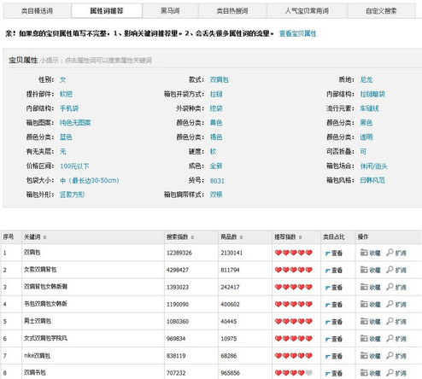The width and height of the screenshot is (422, 379).
Task: Favorite keyword in 双肩包 row
Action: tap(371, 253)
